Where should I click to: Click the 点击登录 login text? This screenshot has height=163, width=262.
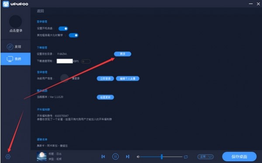16,31
